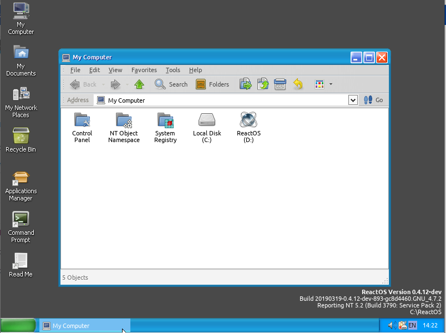Click the volume speaker tray icon
Viewport: 446px width, 333px height.
392,325
